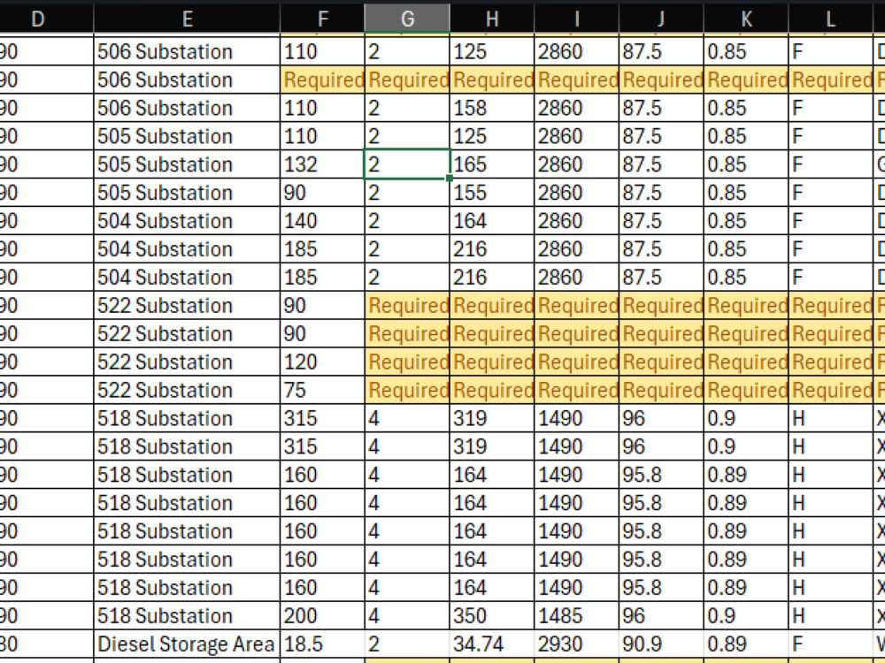Select Required in column G beside 120
The image size is (885, 663).
[x=407, y=362]
